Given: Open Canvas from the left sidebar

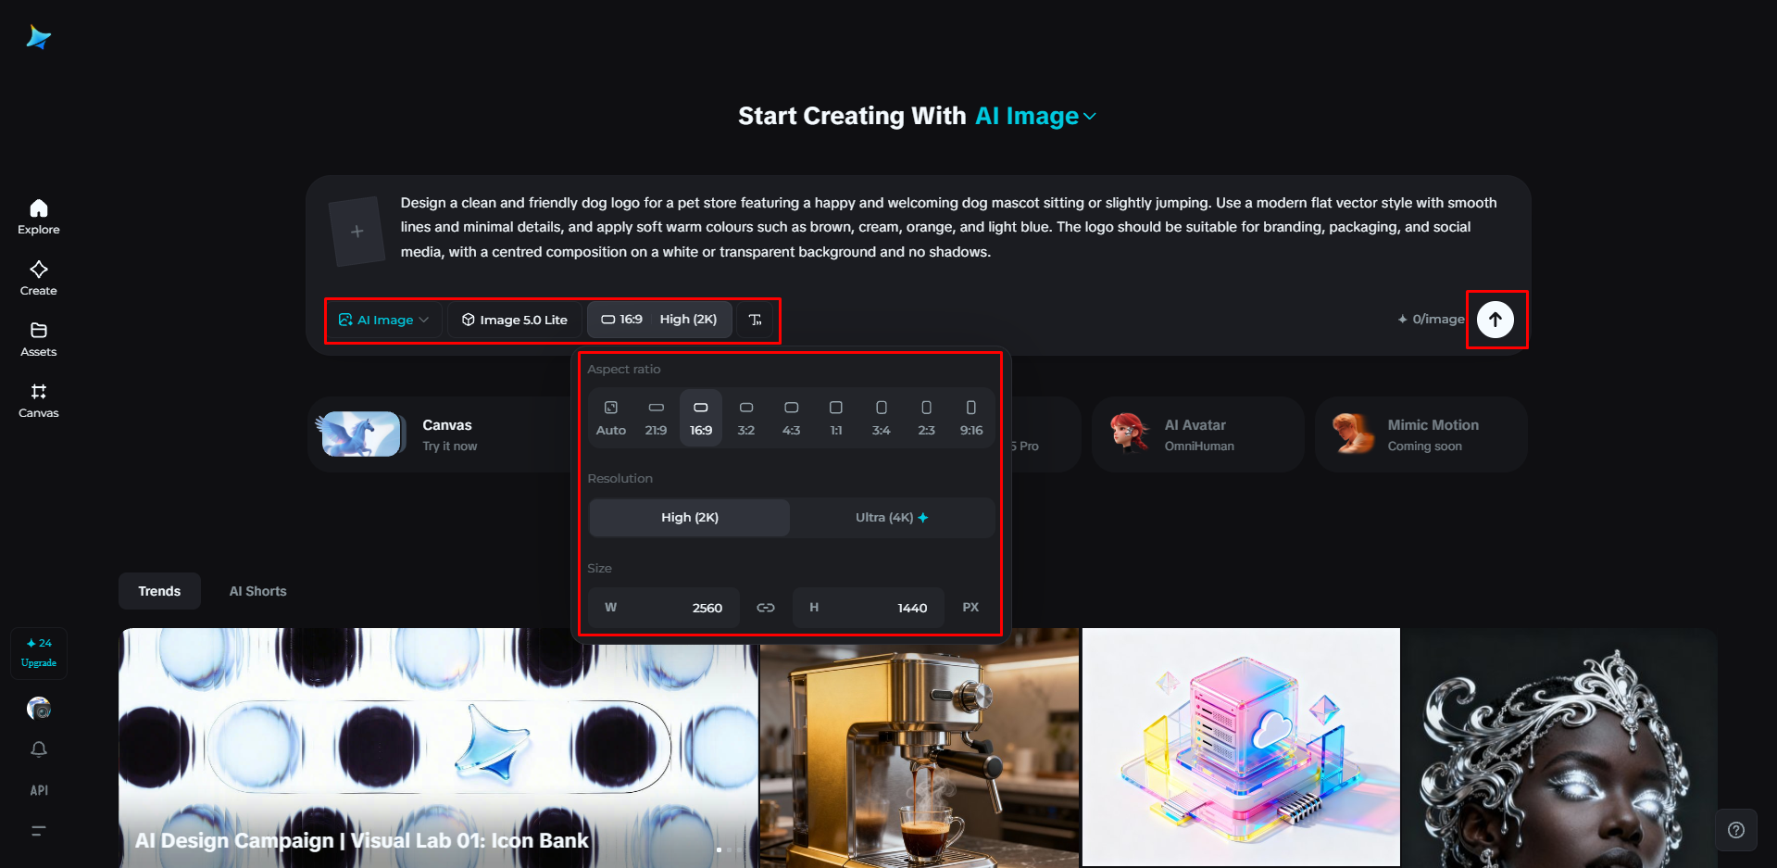Looking at the screenshot, I should [38, 400].
